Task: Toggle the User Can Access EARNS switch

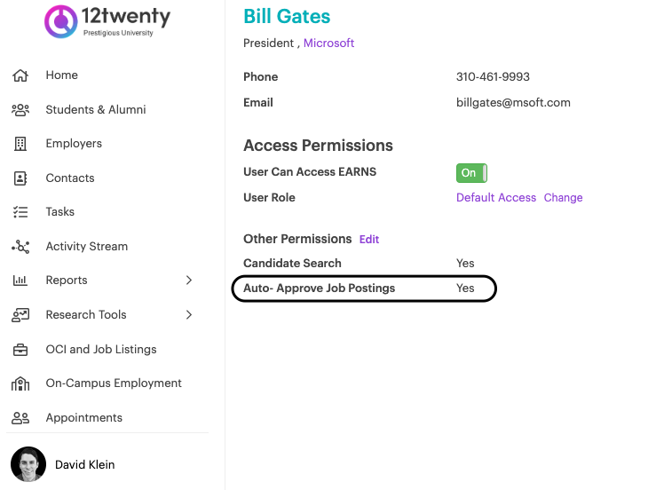Action: tap(471, 173)
